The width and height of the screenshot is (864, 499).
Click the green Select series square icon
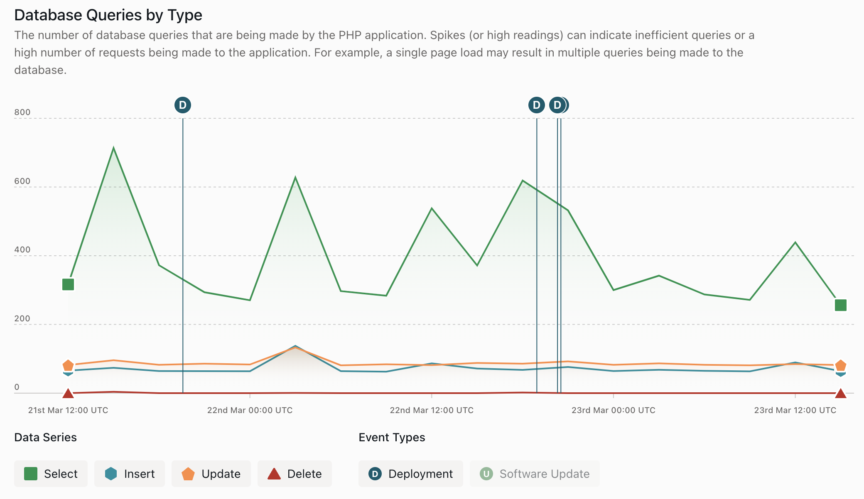(x=31, y=474)
